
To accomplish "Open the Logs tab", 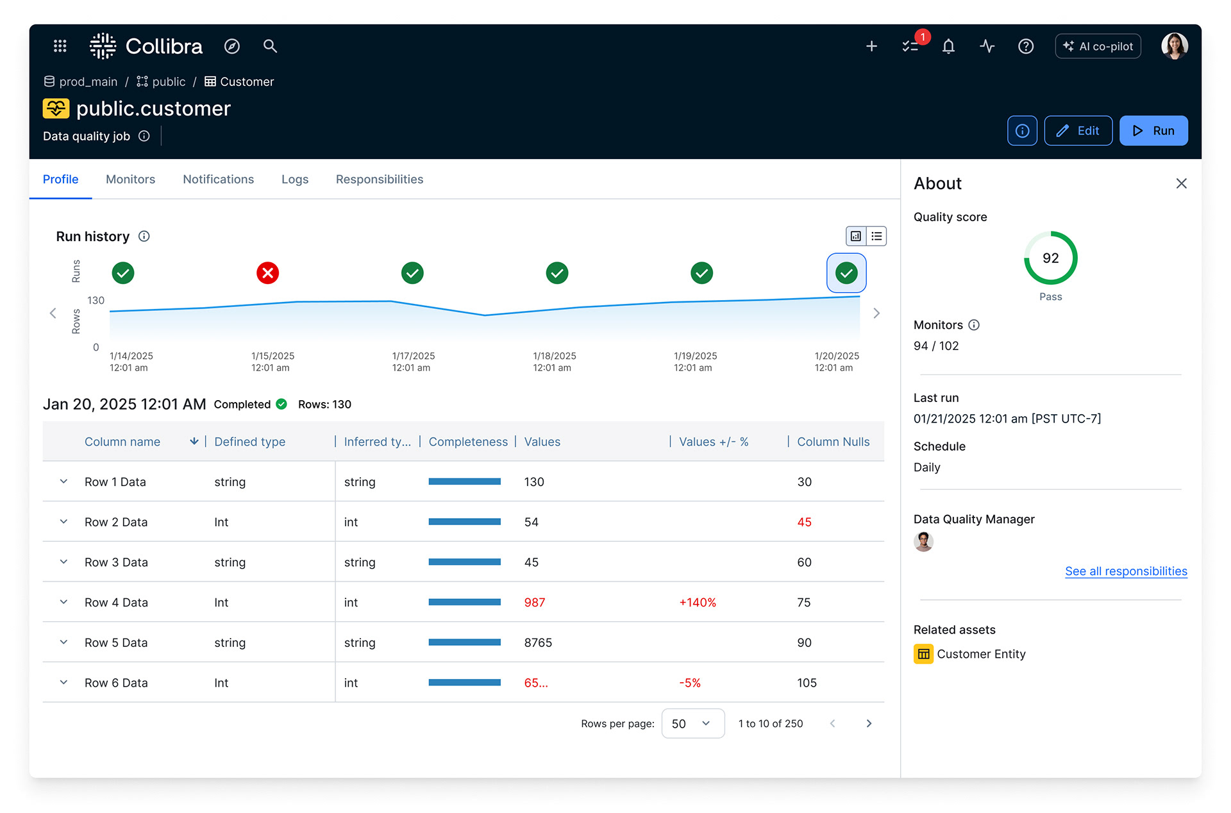I will 294,180.
